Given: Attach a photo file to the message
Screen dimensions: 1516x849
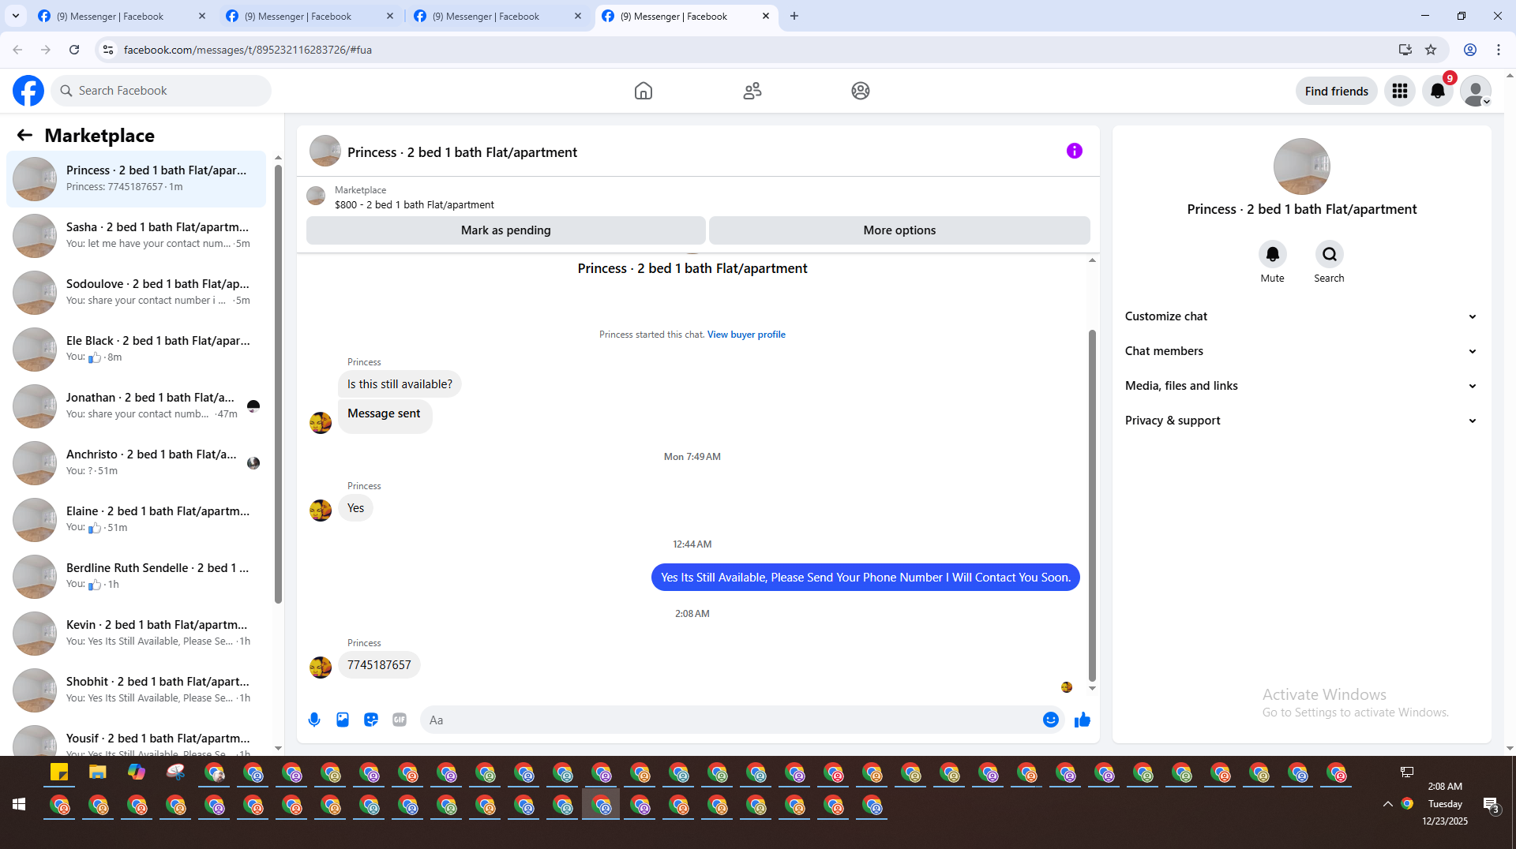Looking at the screenshot, I should pyautogui.click(x=343, y=720).
